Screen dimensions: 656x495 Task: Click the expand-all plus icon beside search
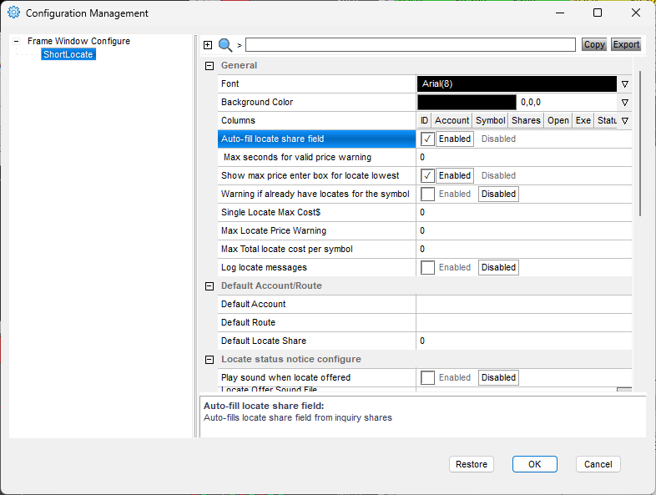coord(208,45)
